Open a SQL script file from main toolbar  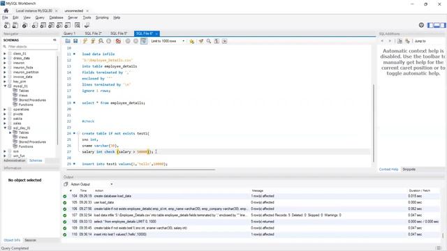(15, 25)
